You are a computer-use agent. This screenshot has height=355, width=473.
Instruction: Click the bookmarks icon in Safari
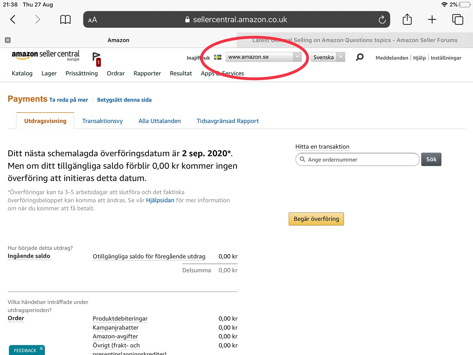click(65, 20)
